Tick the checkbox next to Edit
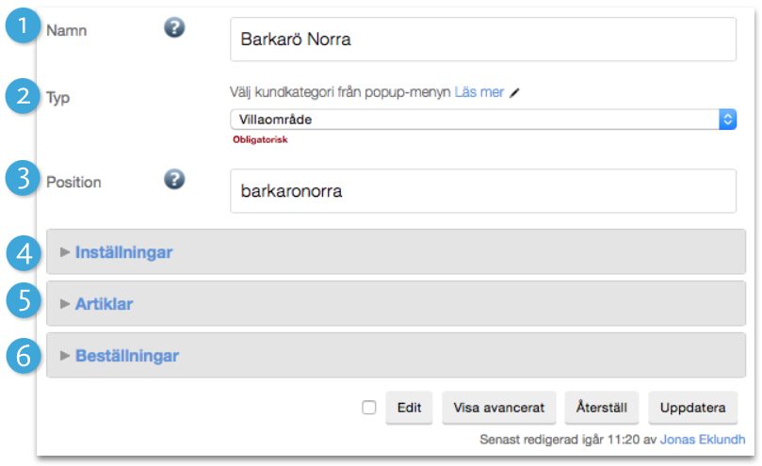 369,408
